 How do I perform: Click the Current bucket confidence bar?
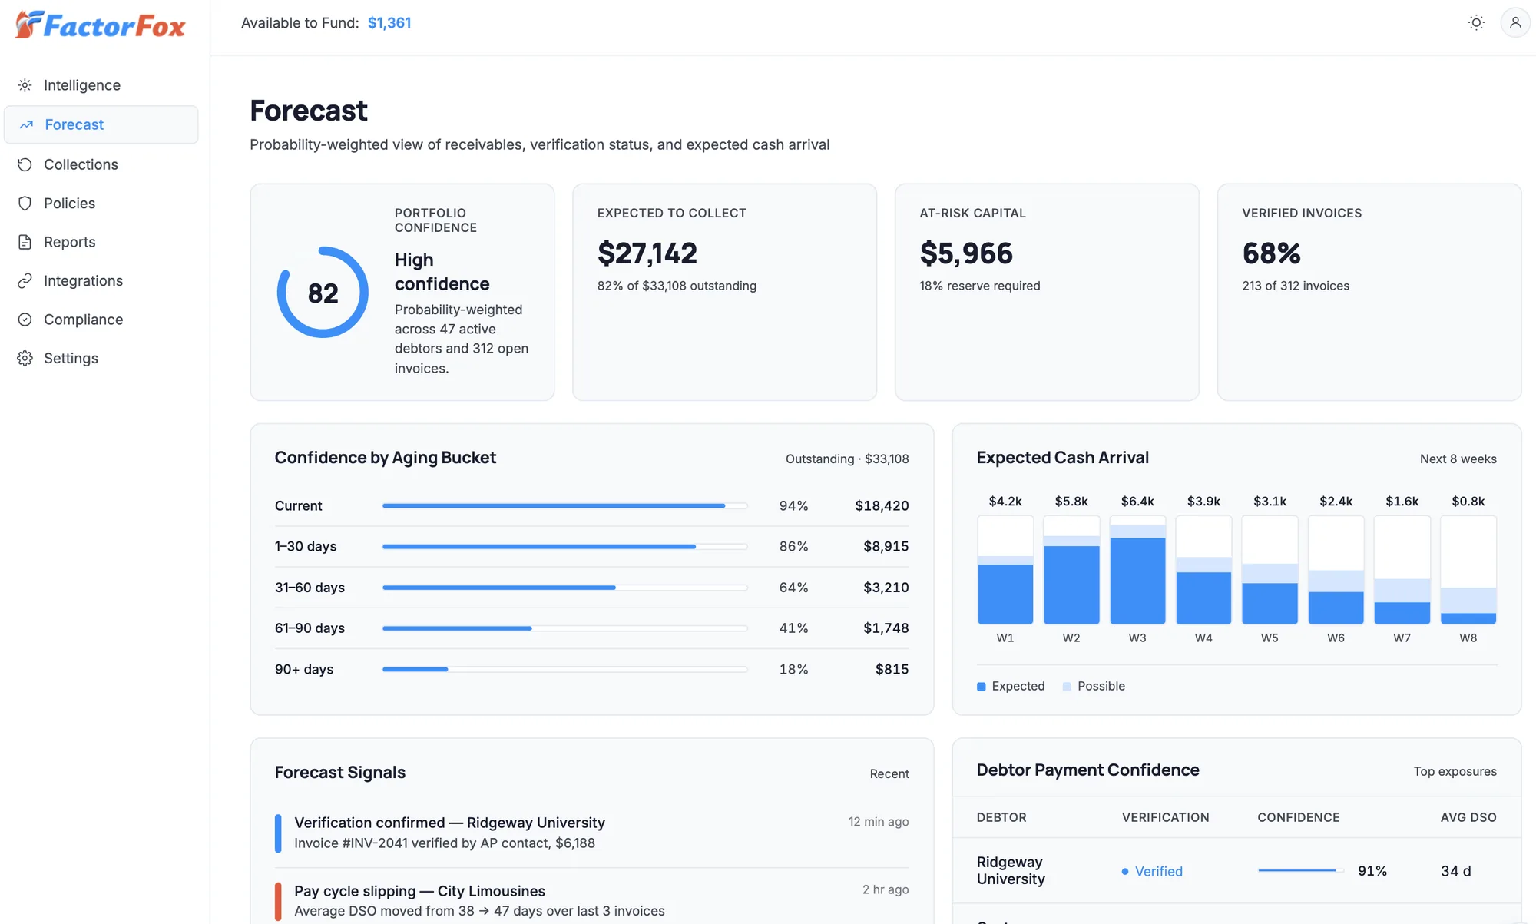(565, 506)
